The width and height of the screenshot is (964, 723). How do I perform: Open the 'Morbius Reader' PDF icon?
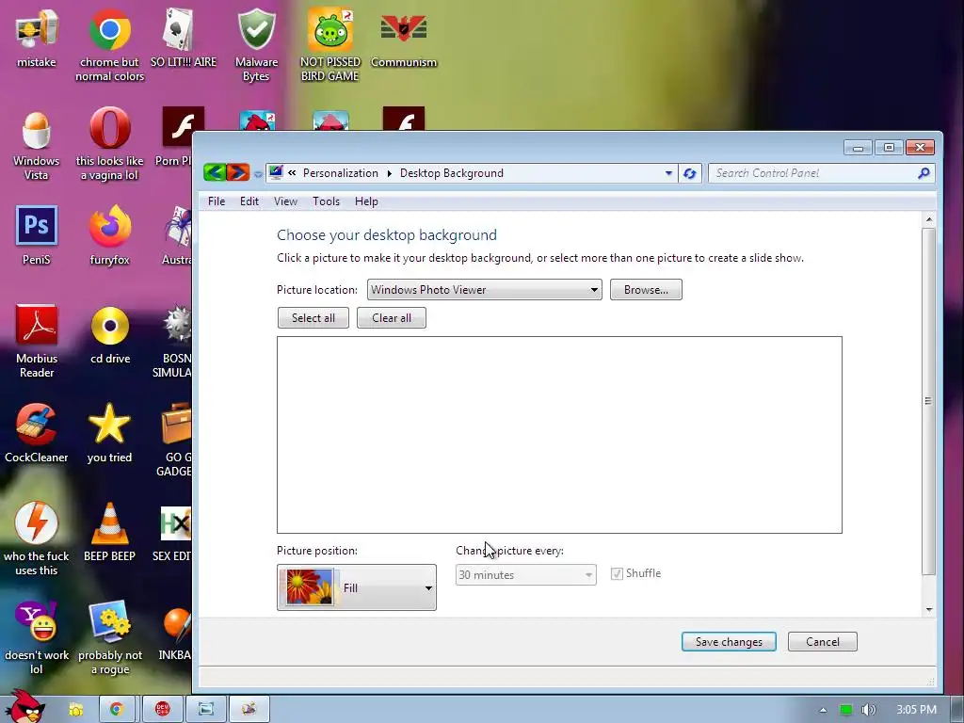tap(37, 341)
